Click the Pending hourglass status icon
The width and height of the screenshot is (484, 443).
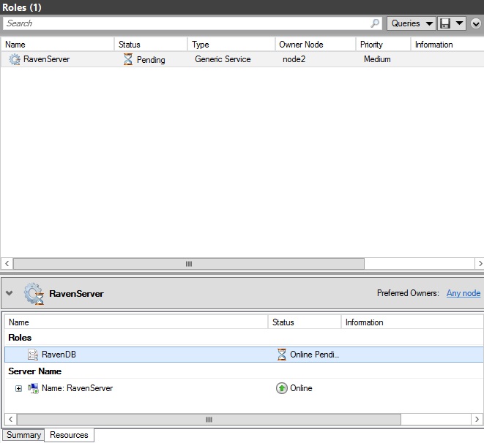pyautogui.click(x=128, y=59)
